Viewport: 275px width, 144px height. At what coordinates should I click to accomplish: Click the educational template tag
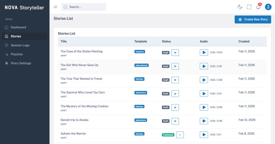[142, 66]
